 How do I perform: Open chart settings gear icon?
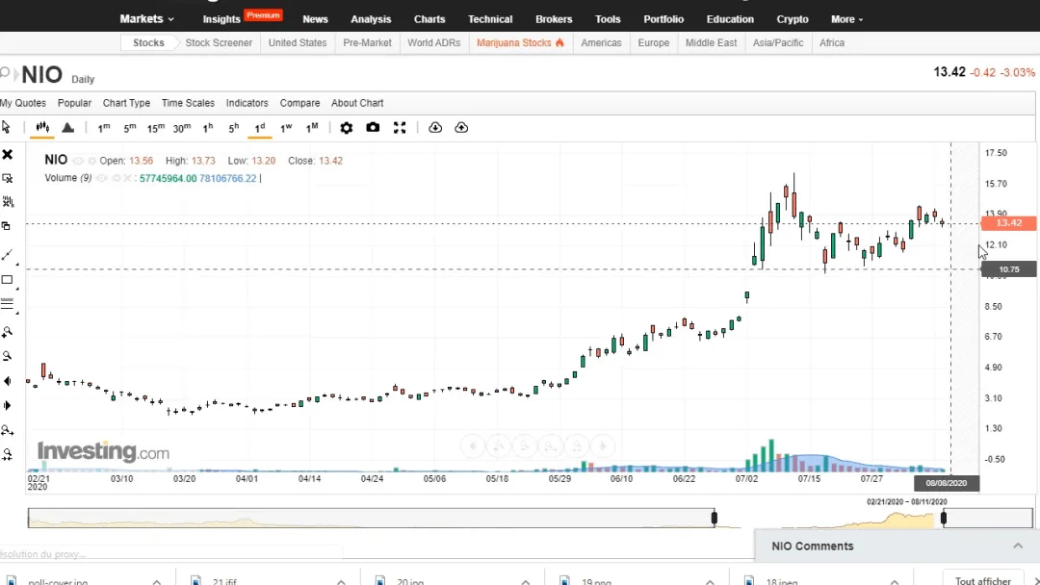click(347, 128)
